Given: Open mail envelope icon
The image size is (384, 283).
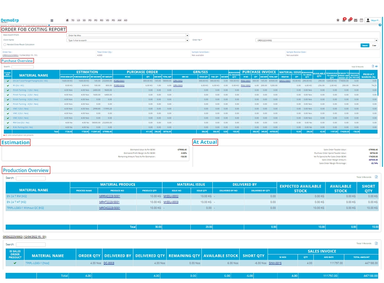Looking at the screenshot, I should coord(356,20).
